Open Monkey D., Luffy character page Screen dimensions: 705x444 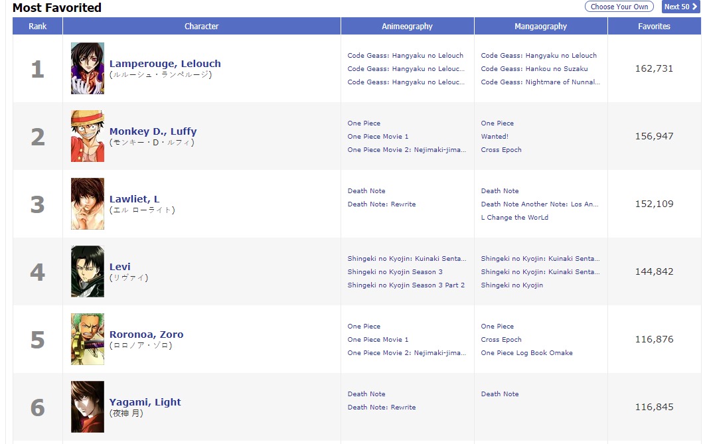click(153, 131)
